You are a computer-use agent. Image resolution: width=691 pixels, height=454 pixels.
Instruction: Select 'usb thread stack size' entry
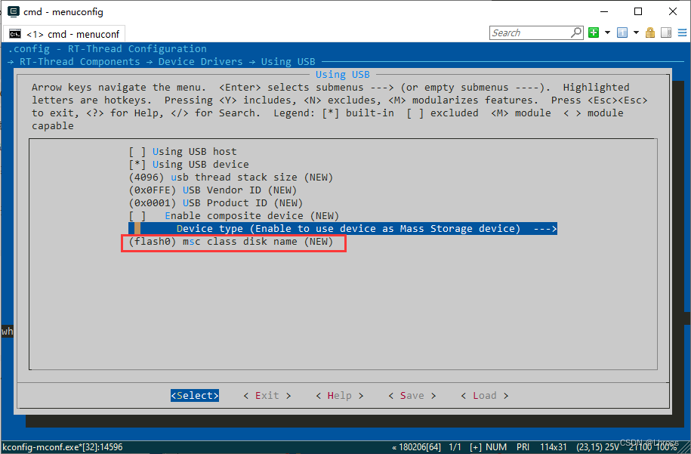click(x=231, y=178)
